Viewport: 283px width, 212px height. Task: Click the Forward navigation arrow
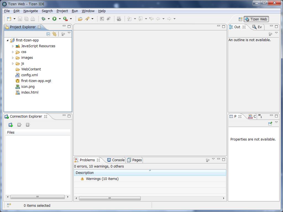pyautogui.click(x=169, y=19)
